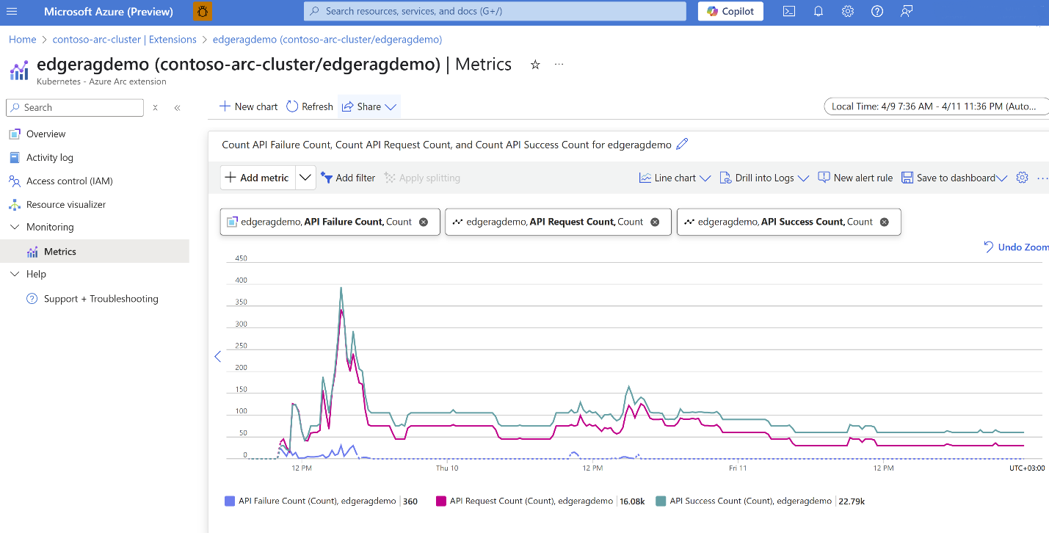Screen dimensions: 1049x533
Task: Click New chart
Action: click(x=249, y=106)
